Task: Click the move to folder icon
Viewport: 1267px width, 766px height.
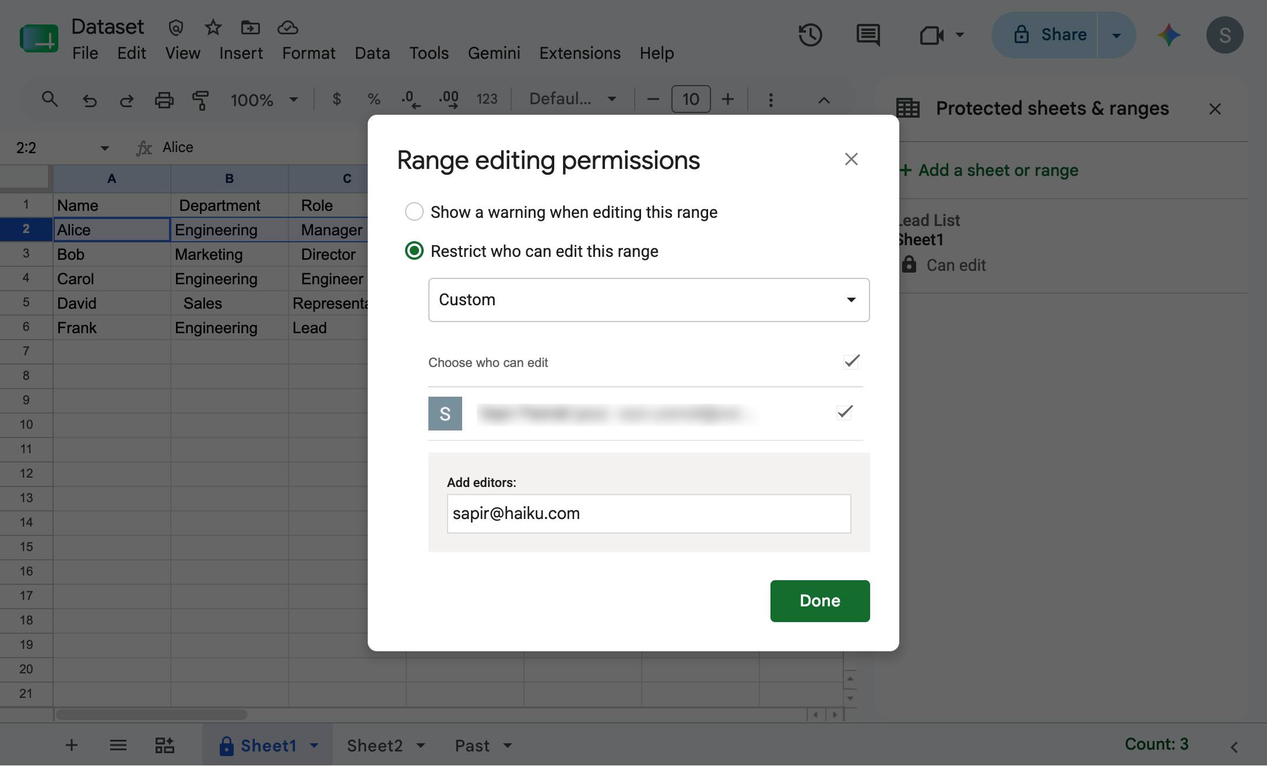Action: tap(250, 27)
